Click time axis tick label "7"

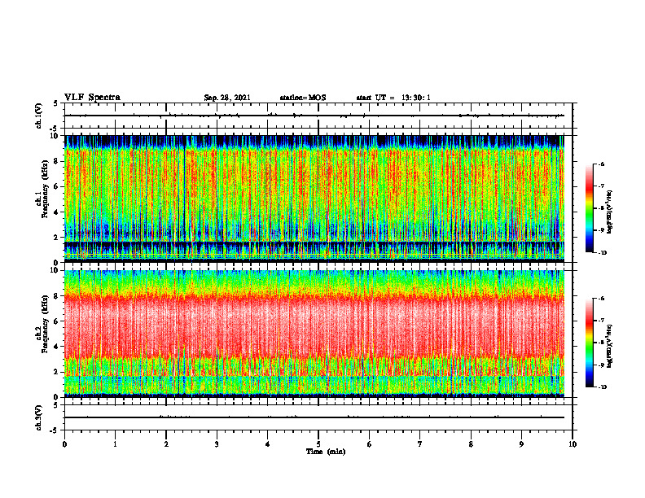(420, 444)
